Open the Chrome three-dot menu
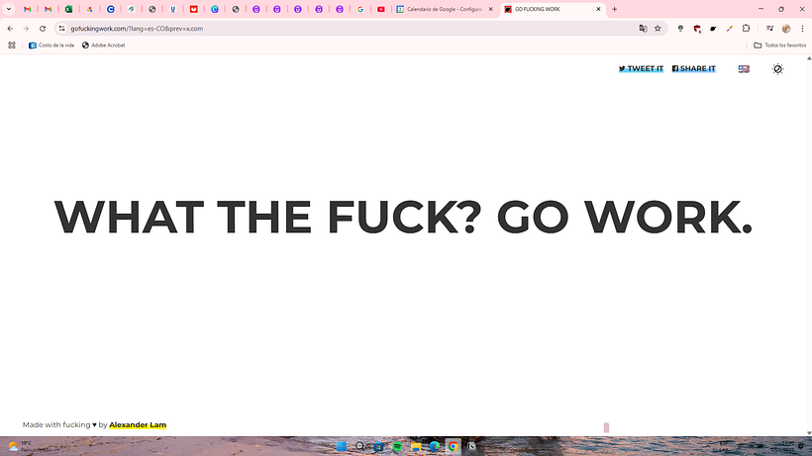Viewport: 812px width, 456px height. tap(802, 29)
